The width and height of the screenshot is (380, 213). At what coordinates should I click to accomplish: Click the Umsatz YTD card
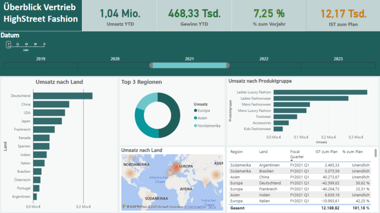pyautogui.click(x=120, y=15)
